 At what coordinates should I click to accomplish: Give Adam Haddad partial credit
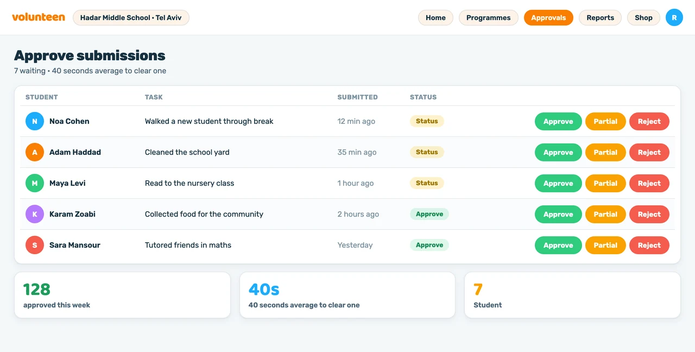tap(605, 152)
